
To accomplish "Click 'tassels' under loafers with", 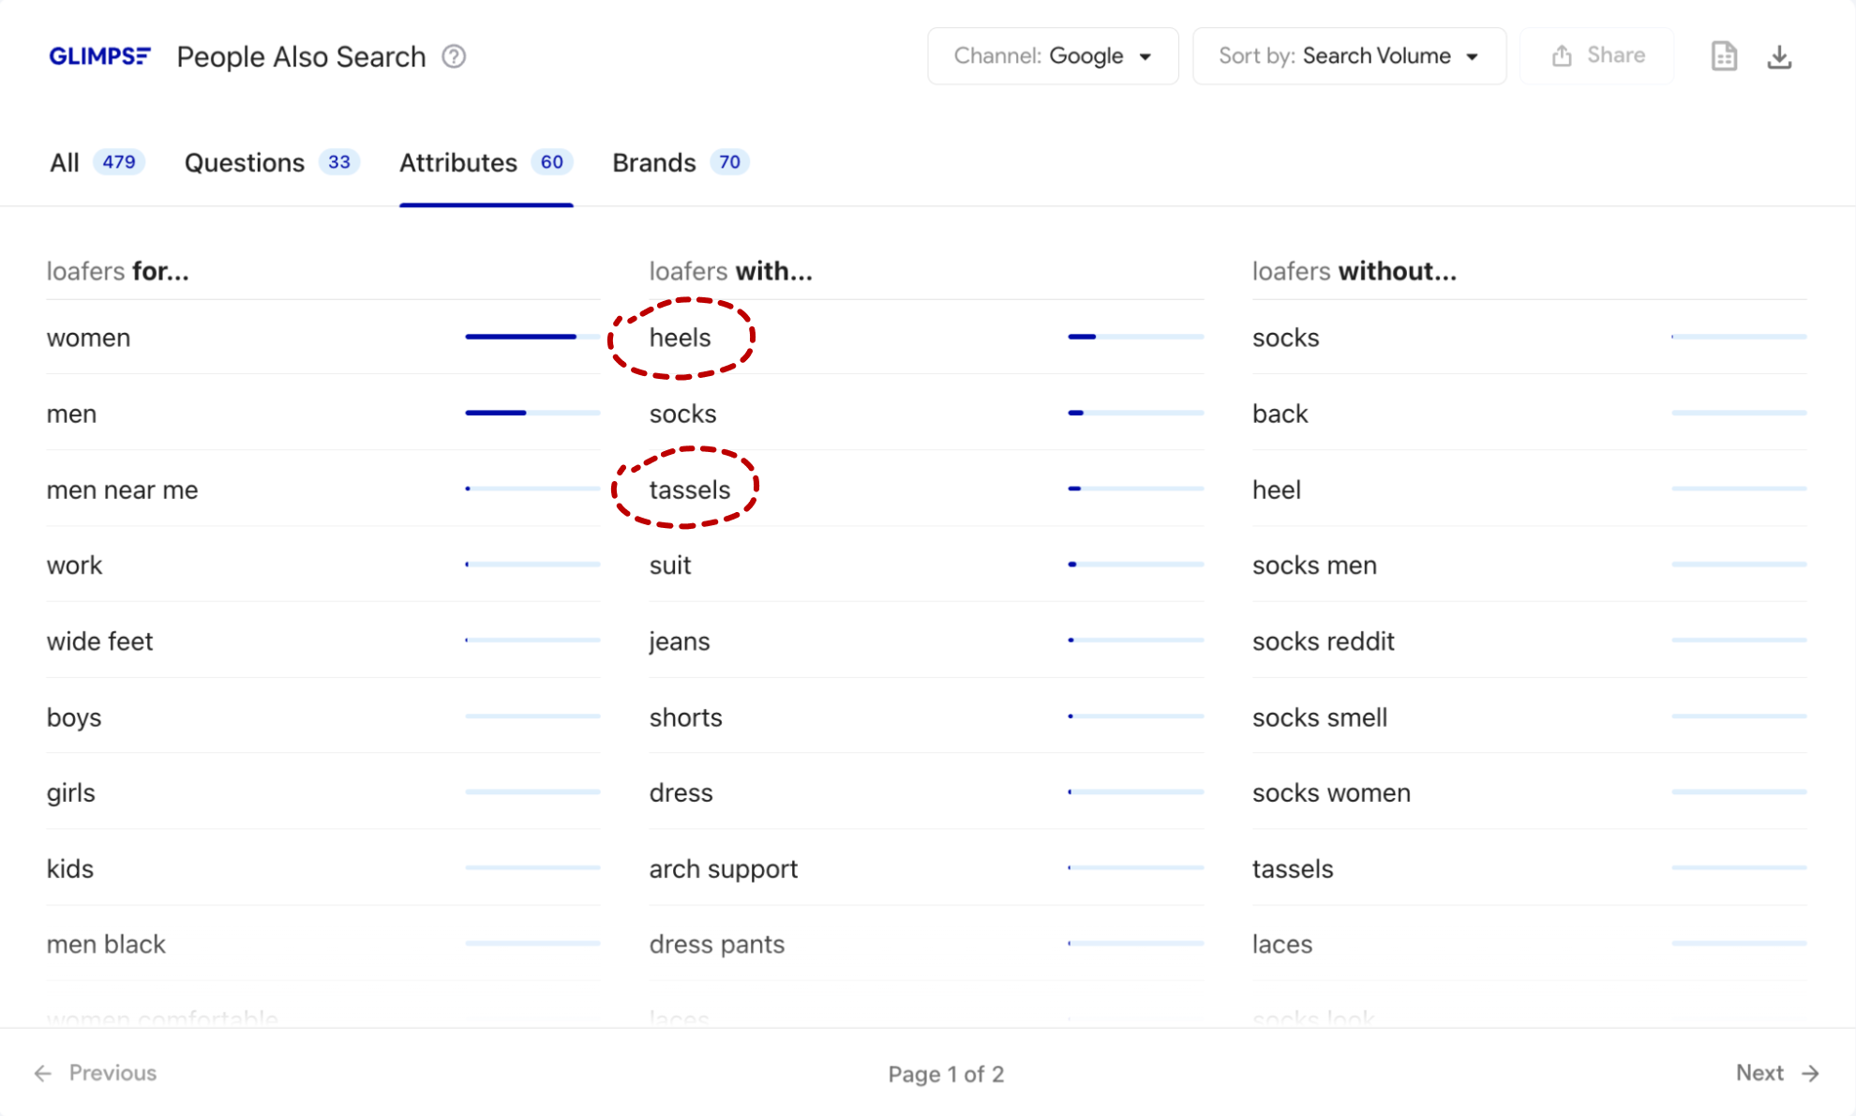I will (690, 490).
